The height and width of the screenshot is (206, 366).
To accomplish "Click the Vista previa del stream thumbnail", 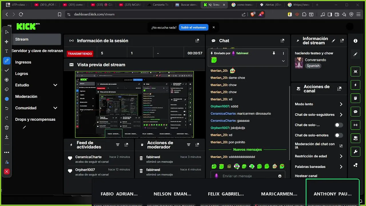I will pos(134,104).
